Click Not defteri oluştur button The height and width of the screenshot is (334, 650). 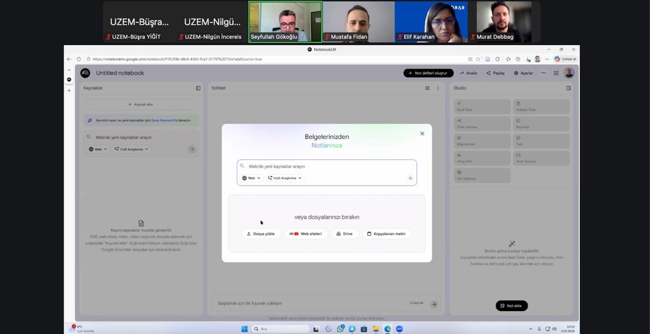(x=428, y=73)
